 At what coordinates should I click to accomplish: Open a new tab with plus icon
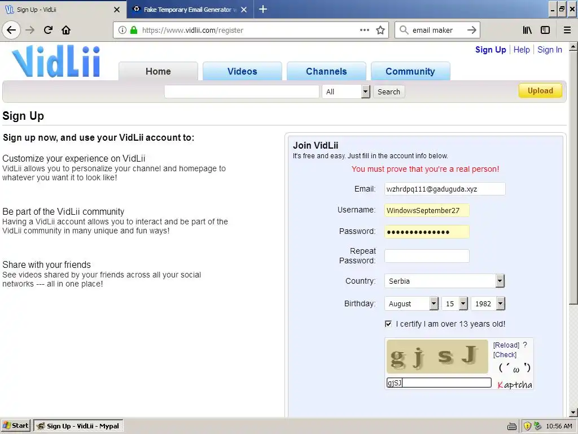pyautogui.click(x=263, y=9)
